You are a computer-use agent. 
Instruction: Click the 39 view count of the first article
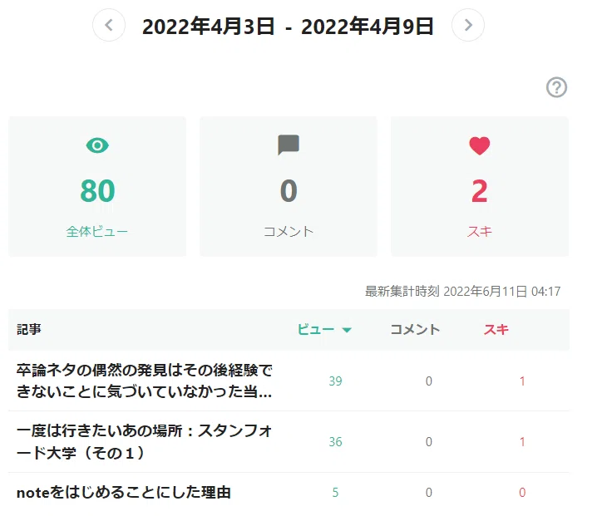(335, 381)
